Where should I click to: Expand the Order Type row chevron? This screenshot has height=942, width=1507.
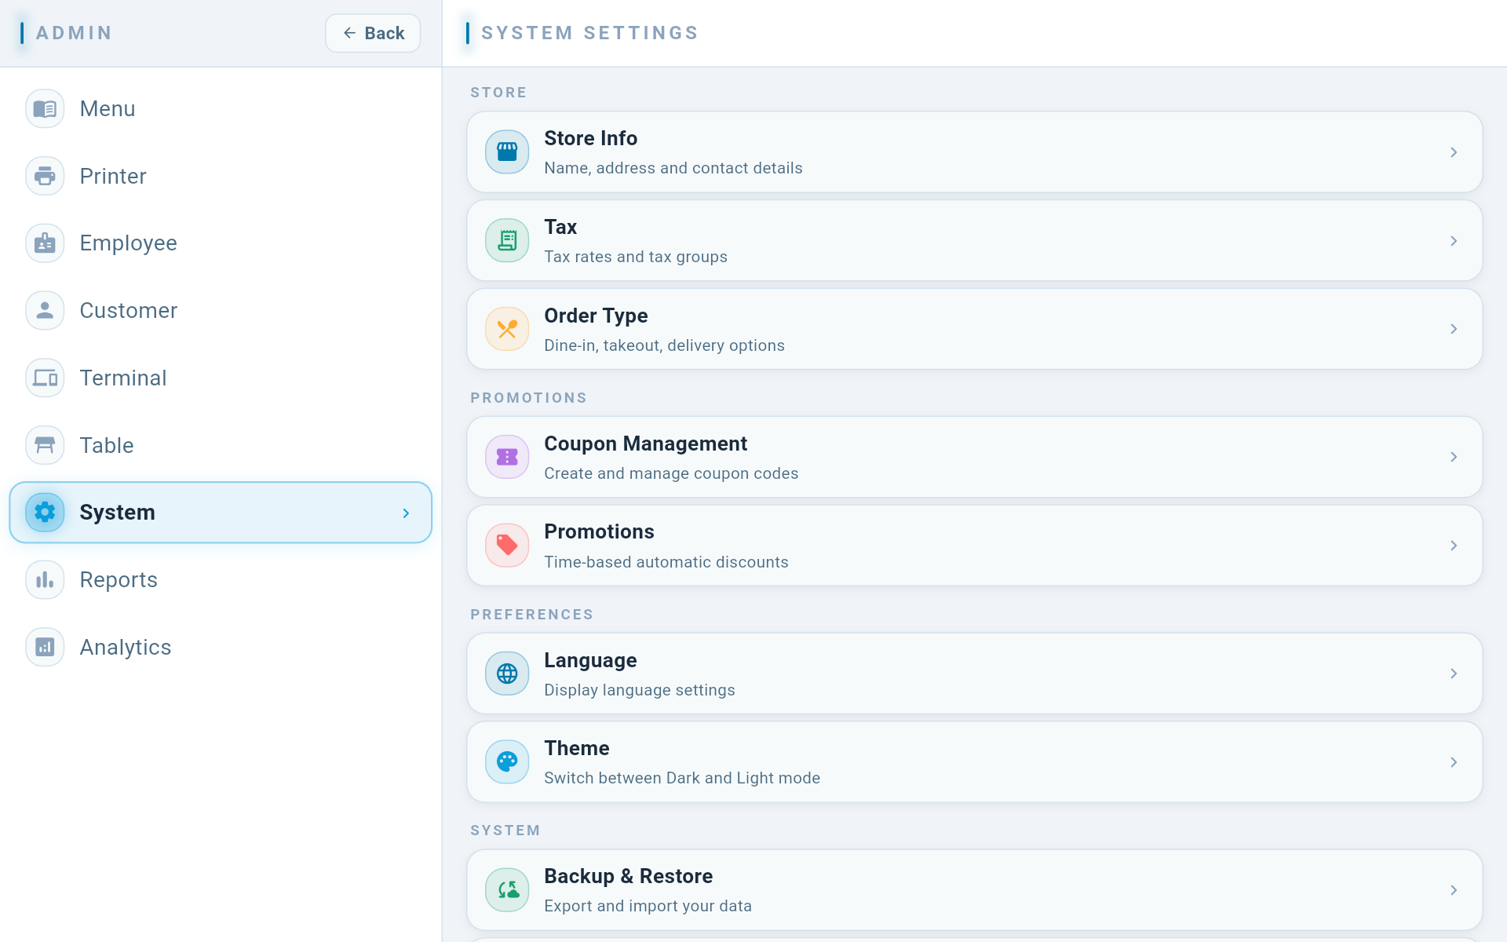coord(1454,329)
